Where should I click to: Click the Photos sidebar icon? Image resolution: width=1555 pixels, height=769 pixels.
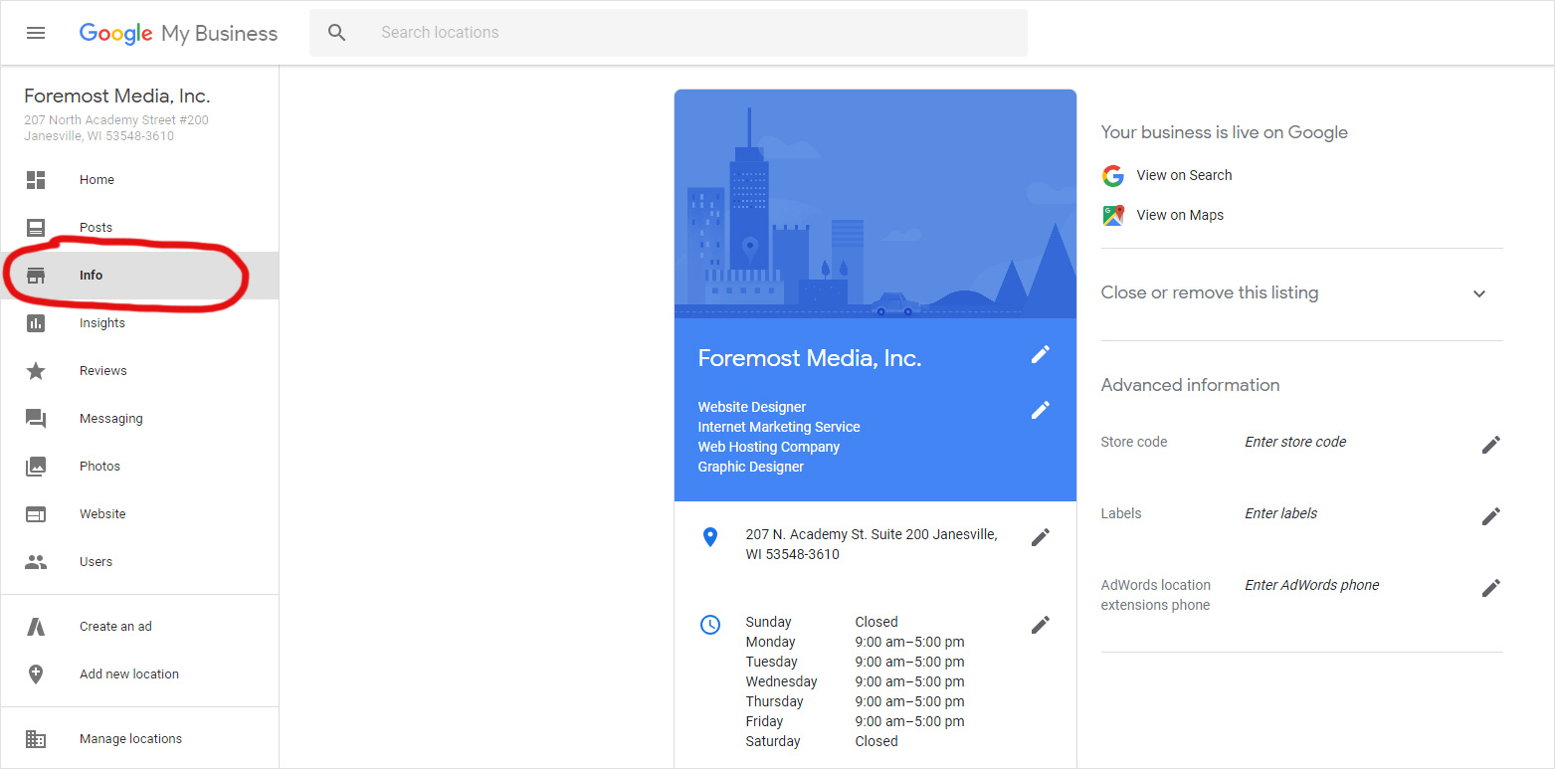click(36, 466)
